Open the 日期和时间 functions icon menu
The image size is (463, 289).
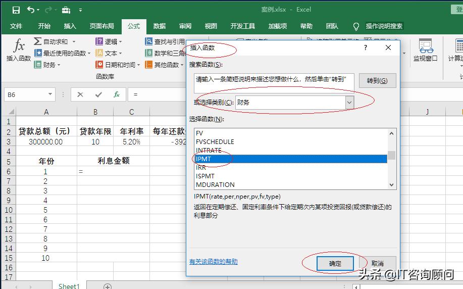99,65
